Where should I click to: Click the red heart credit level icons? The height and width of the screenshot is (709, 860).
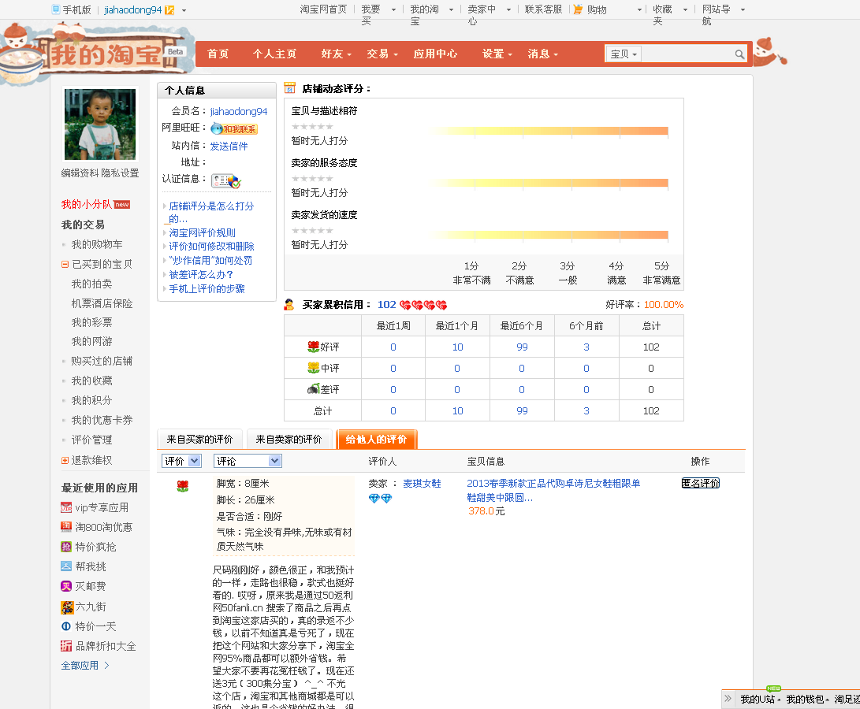[423, 305]
